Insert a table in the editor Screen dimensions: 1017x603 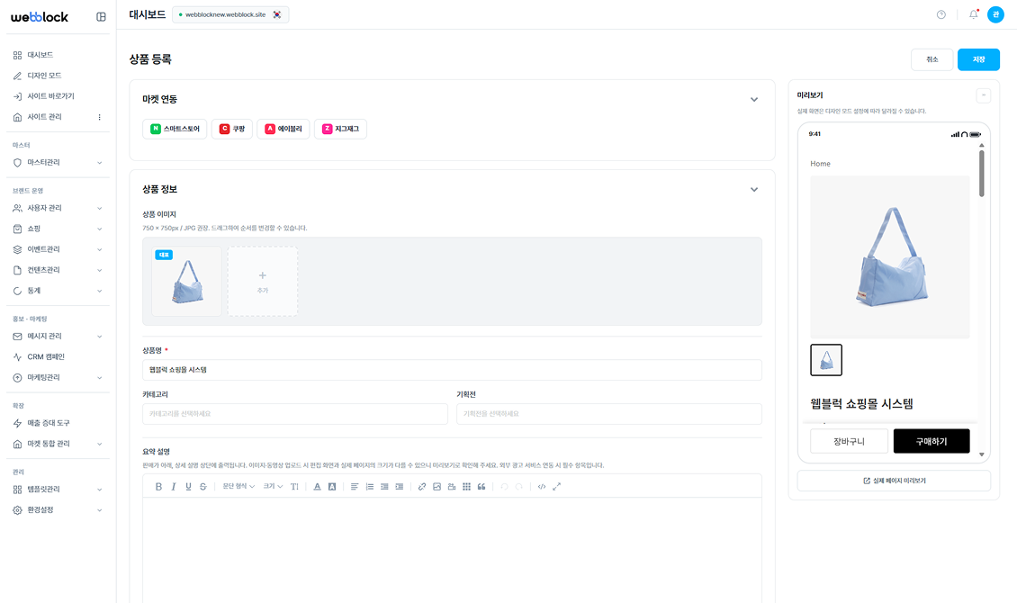pyautogui.click(x=466, y=486)
